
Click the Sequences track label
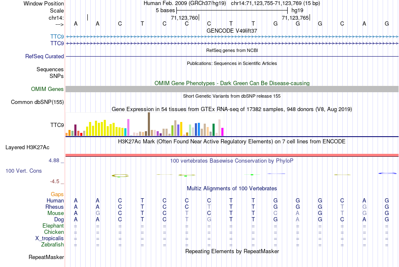(50, 69)
